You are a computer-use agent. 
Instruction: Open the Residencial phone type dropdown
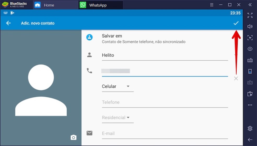tap(118, 118)
